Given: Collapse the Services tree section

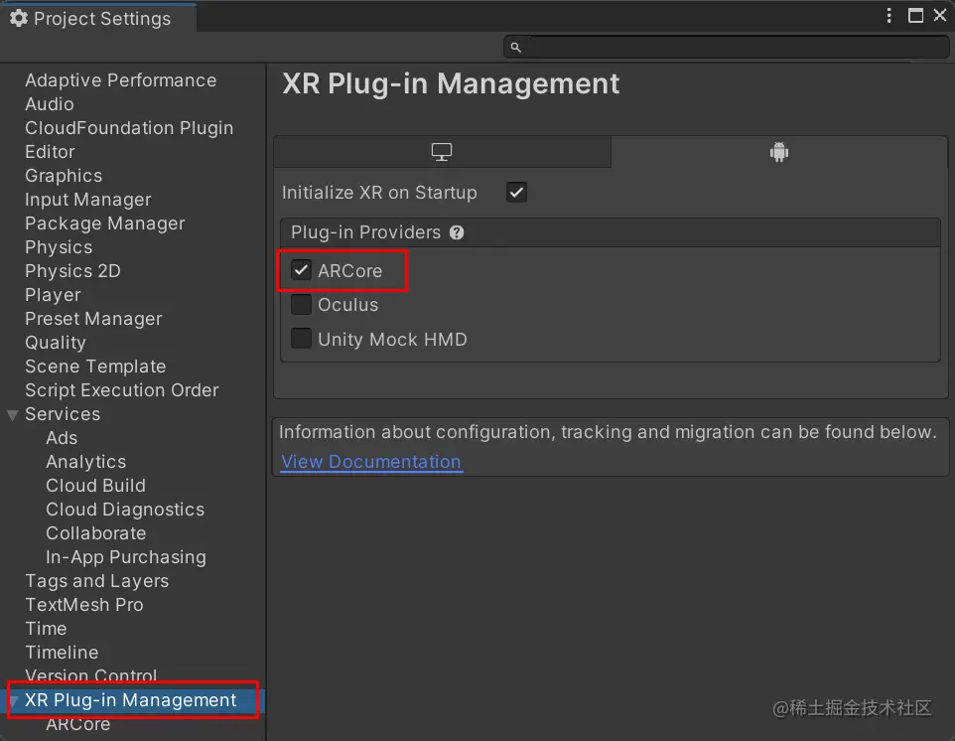Looking at the screenshot, I should (x=12, y=415).
